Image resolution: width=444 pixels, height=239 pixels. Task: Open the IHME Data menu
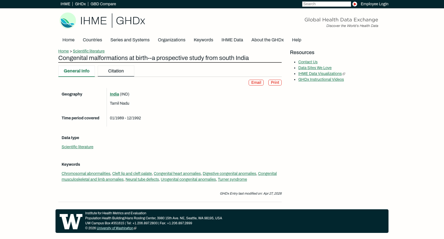coord(232,40)
